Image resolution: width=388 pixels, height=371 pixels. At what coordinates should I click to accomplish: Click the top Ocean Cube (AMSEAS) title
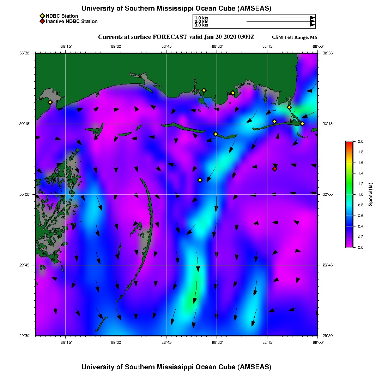(176, 8)
